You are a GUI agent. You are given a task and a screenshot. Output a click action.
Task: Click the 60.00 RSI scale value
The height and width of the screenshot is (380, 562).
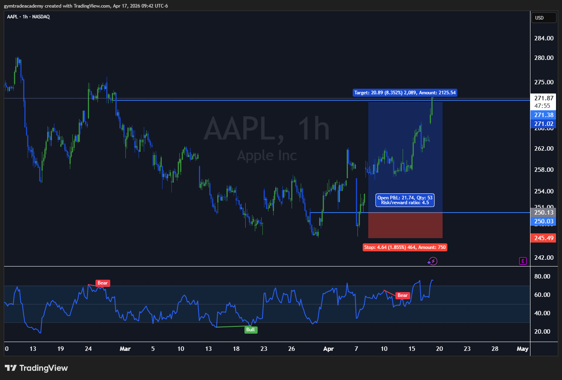(542, 295)
